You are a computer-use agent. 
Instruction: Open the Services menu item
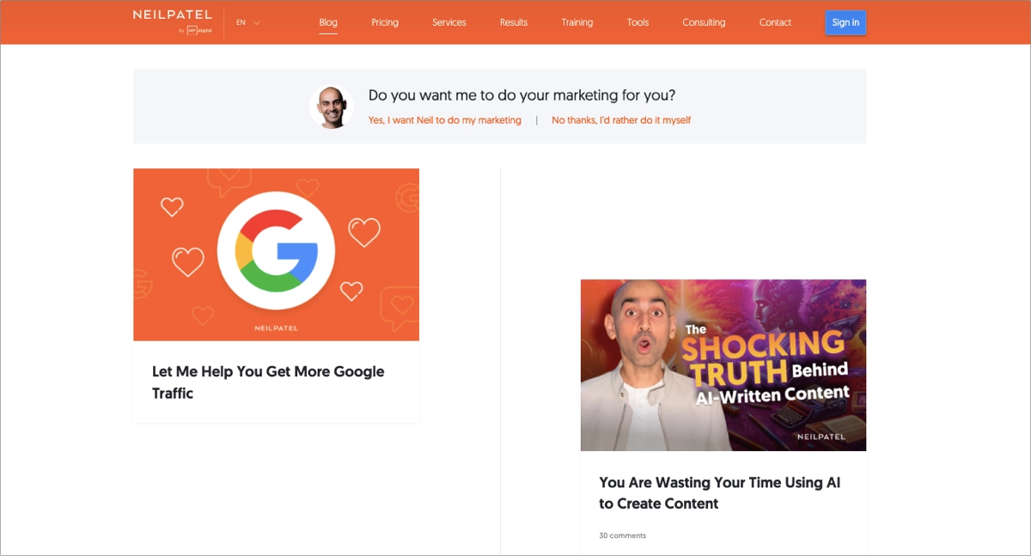coord(448,22)
